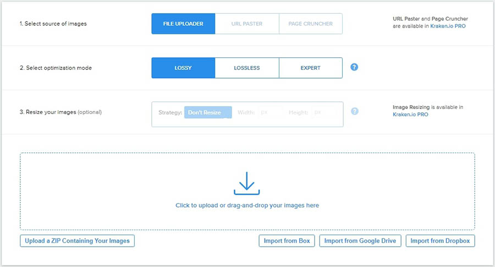Click the Height px input field

323,112
